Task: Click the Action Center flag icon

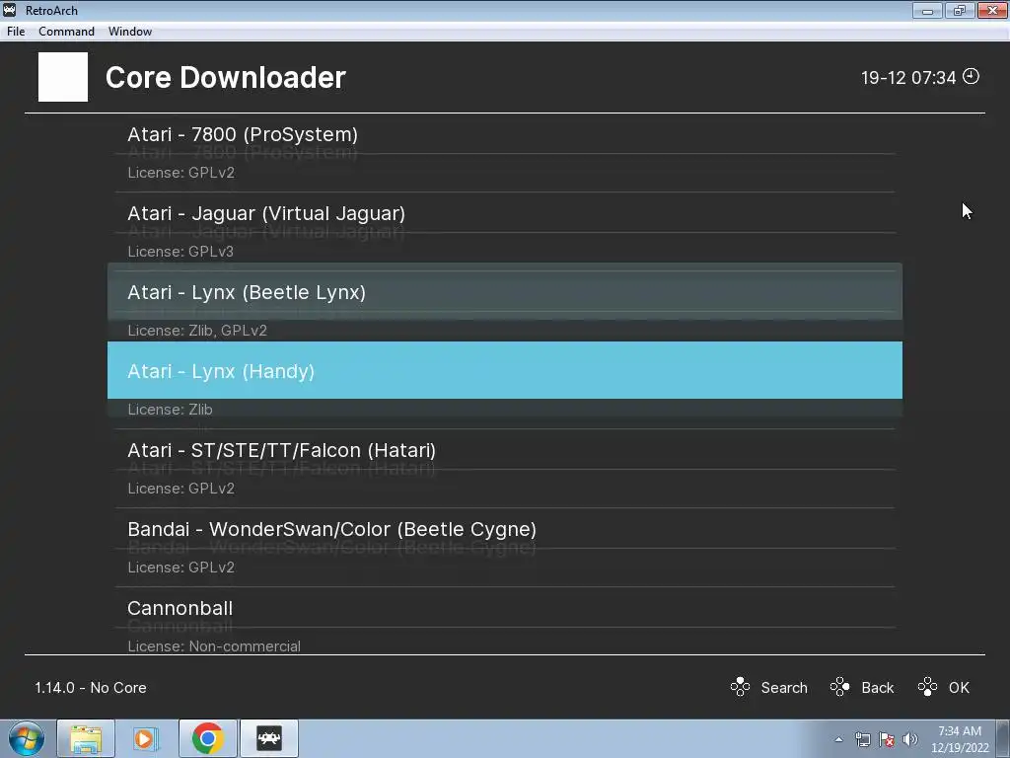Action: tap(887, 739)
